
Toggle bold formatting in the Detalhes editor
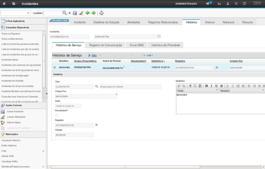206,86
